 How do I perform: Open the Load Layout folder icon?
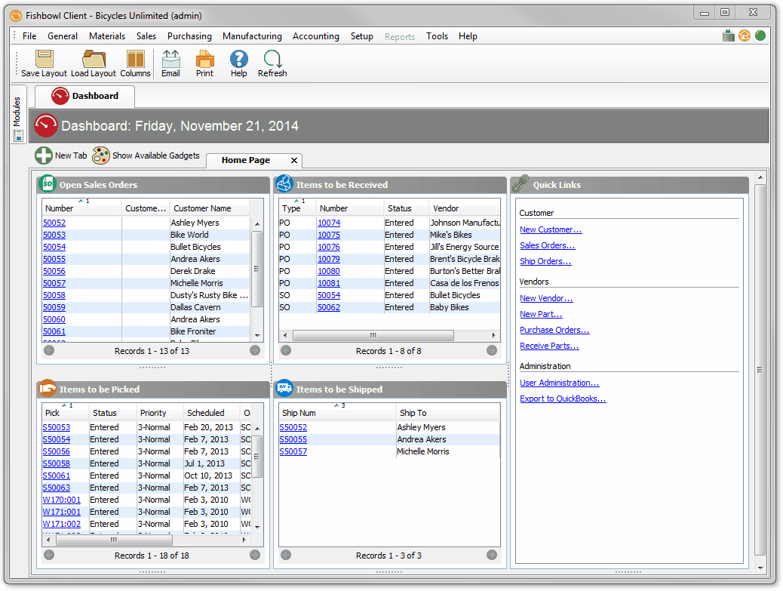94,59
